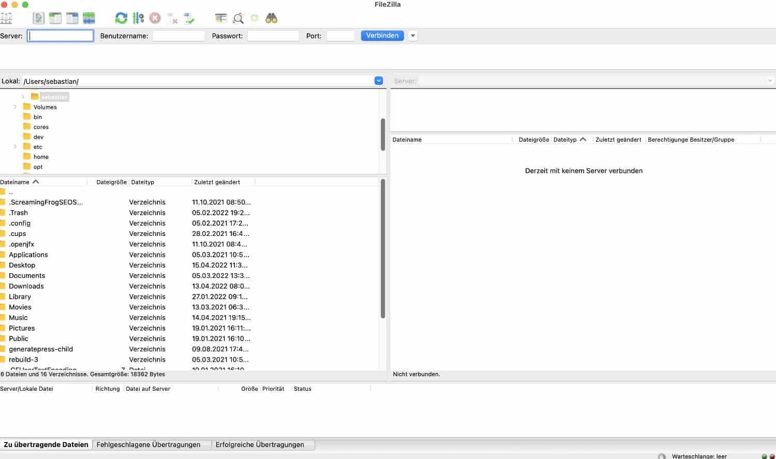The image size is (776, 459).
Task: Click the Verbinden button
Action: tap(382, 35)
